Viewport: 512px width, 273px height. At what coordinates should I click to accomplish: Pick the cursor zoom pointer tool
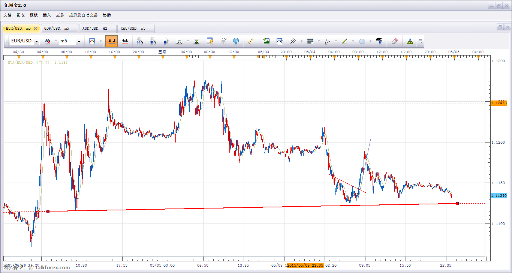[166, 41]
